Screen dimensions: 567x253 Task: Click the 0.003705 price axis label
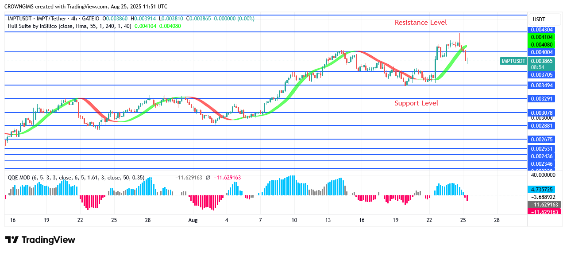coord(542,75)
